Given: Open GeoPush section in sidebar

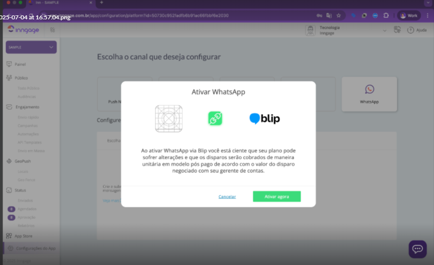Looking at the screenshot, I should [22, 161].
